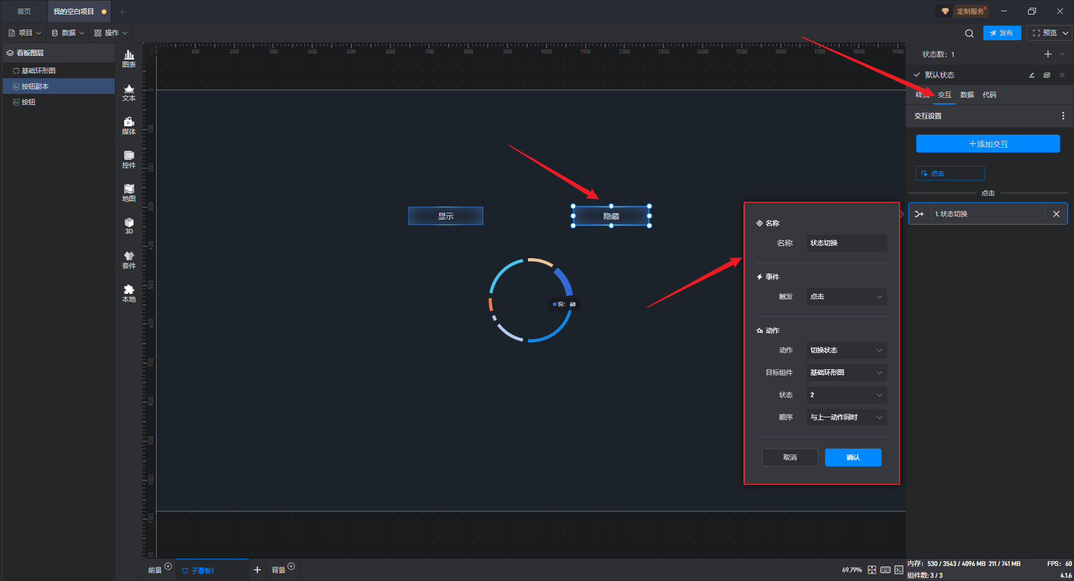The image size is (1074, 581).
Task: Open the 3D components category
Action: (129, 226)
